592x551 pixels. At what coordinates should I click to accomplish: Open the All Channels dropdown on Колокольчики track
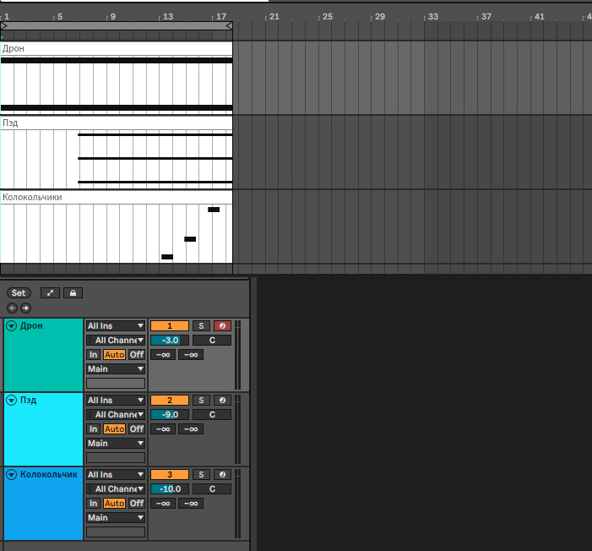(116, 489)
